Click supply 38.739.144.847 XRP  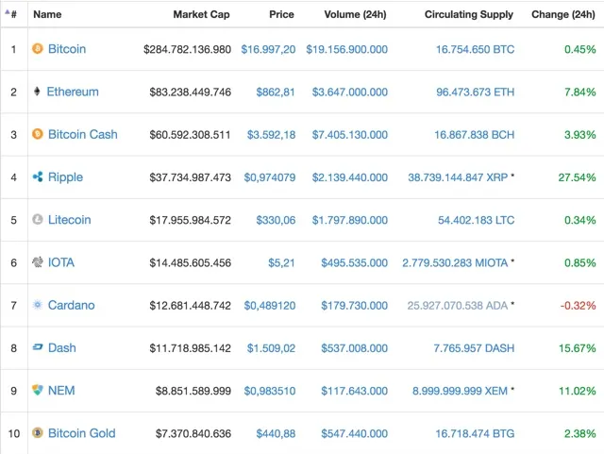click(458, 177)
